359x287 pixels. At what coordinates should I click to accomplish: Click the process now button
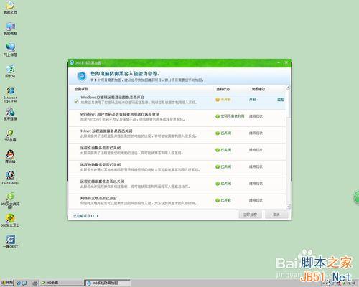(250, 215)
